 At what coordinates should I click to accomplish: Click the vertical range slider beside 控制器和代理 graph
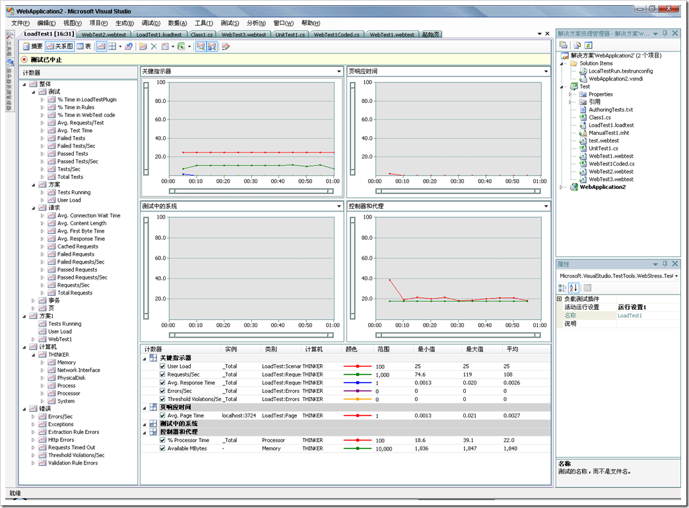[352, 268]
